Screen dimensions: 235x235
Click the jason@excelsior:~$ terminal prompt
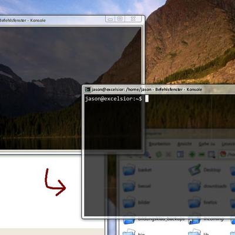tap(113, 99)
